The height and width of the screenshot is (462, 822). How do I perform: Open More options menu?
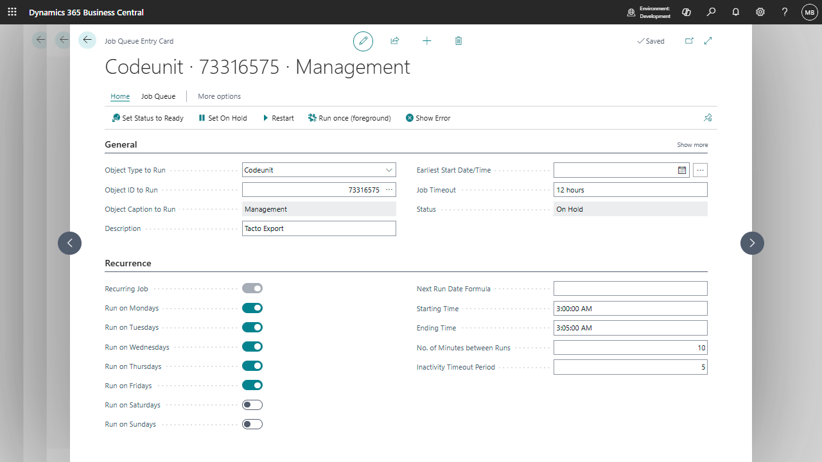[x=219, y=96]
